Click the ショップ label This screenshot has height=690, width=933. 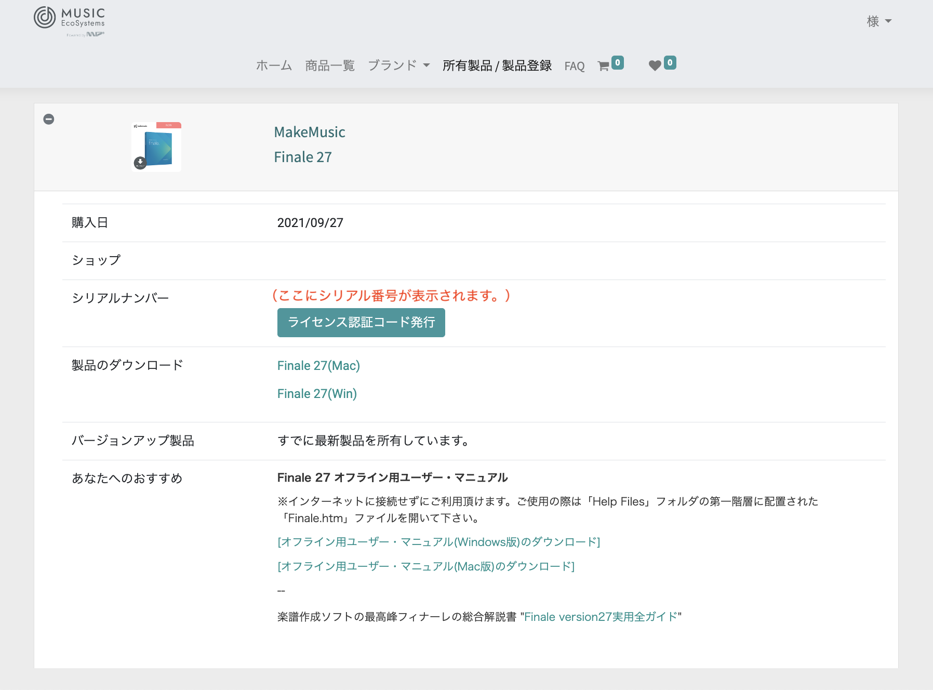point(96,260)
